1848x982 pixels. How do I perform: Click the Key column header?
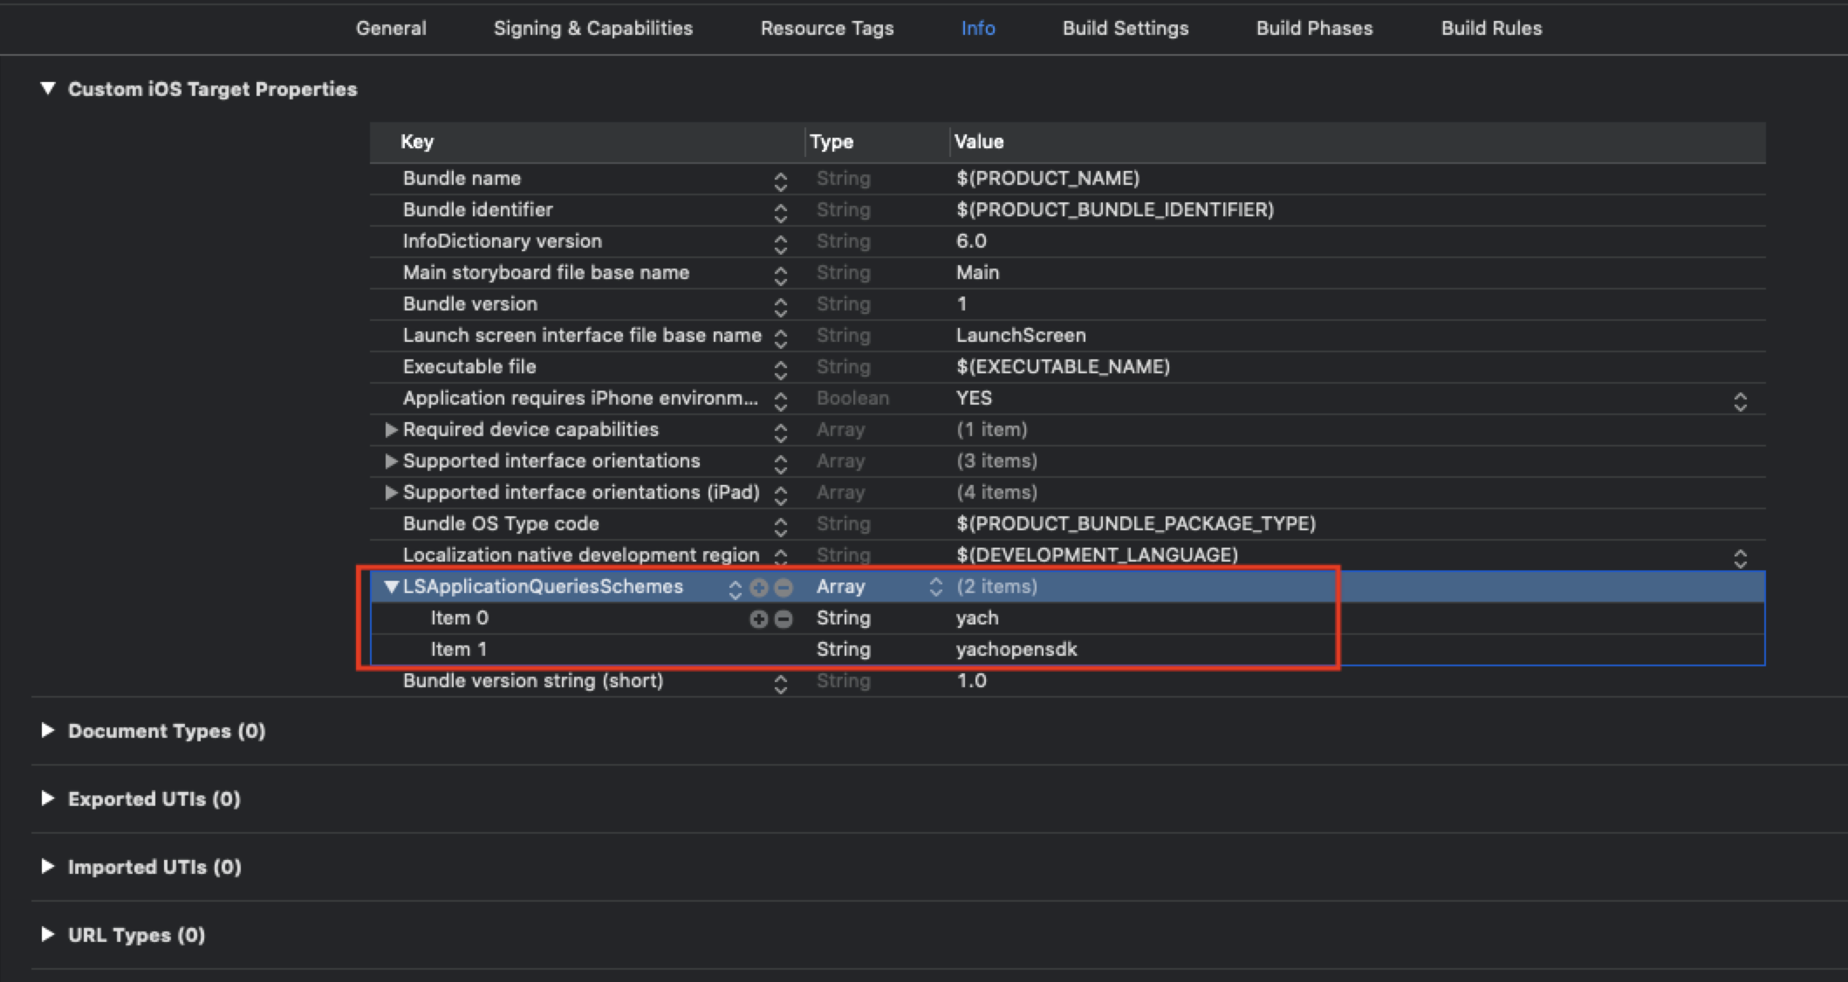click(x=417, y=142)
